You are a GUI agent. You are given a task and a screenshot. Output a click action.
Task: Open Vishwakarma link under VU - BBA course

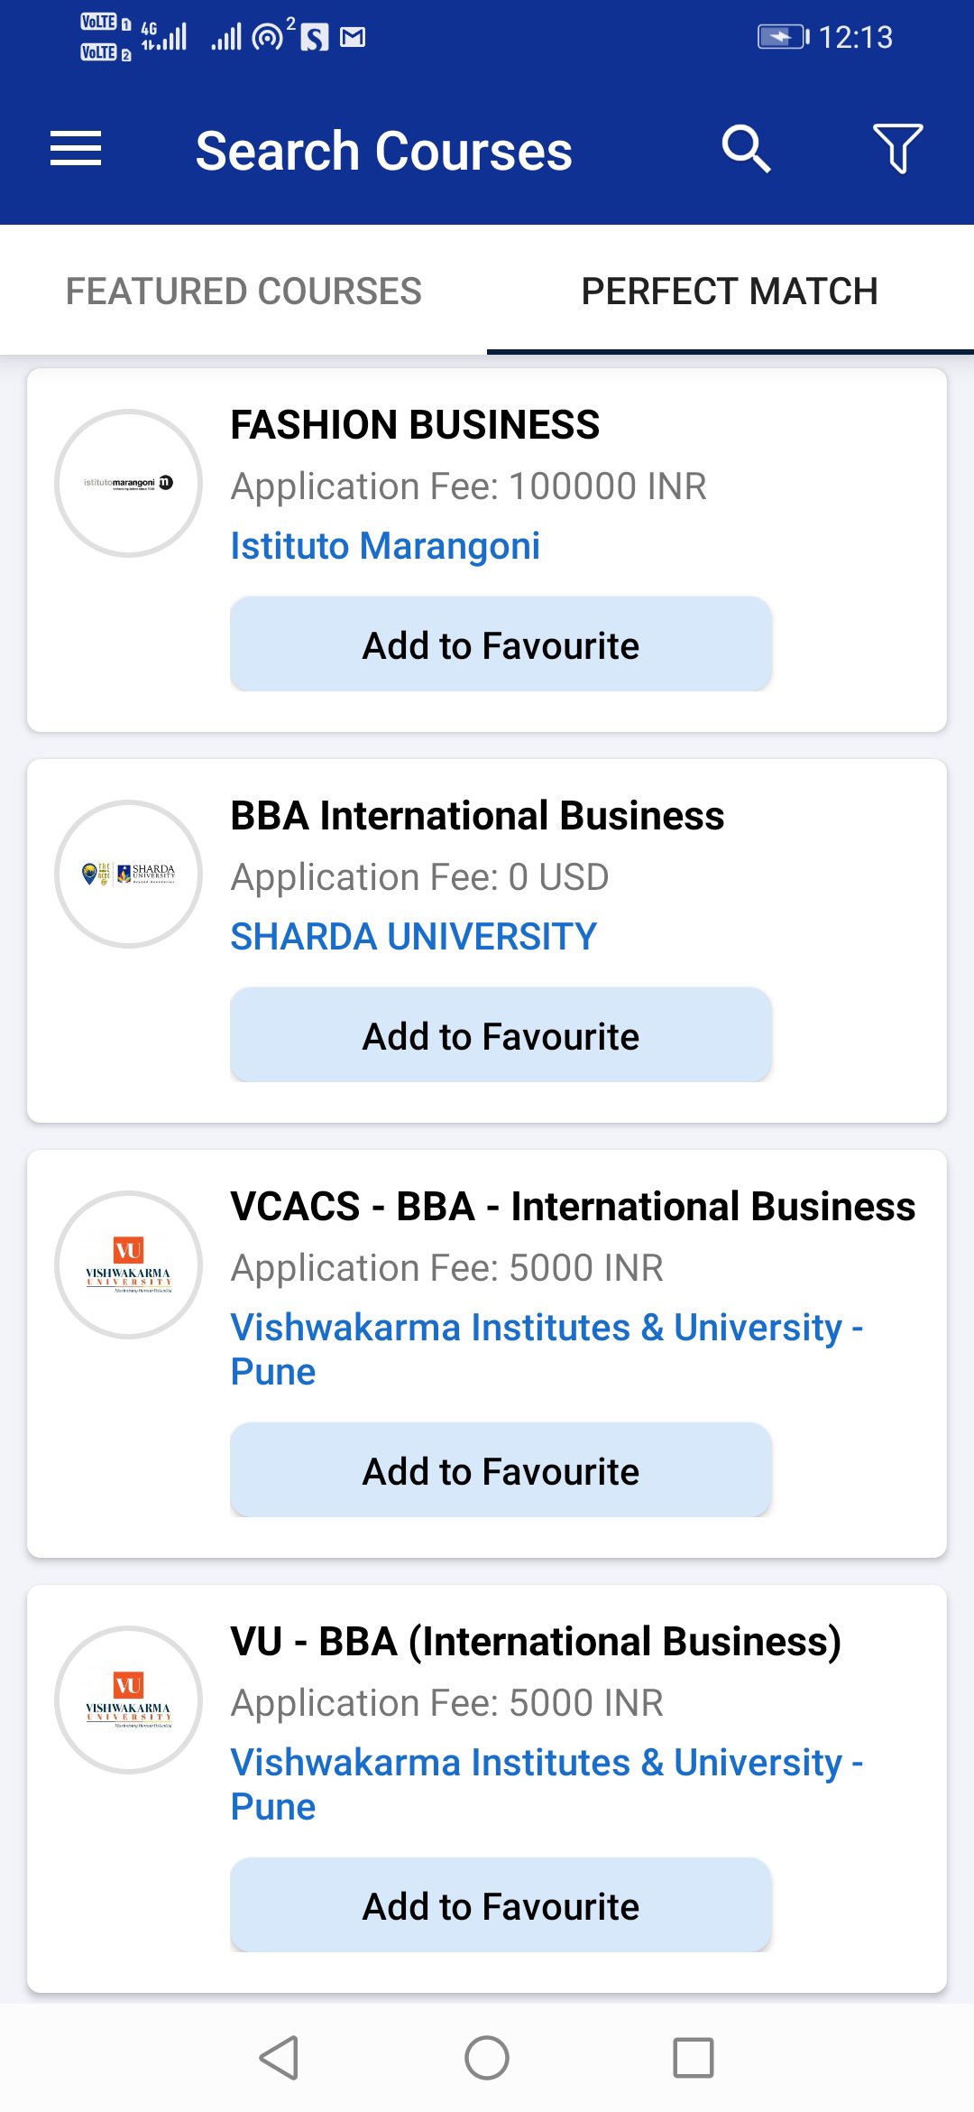coord(546,1783)
